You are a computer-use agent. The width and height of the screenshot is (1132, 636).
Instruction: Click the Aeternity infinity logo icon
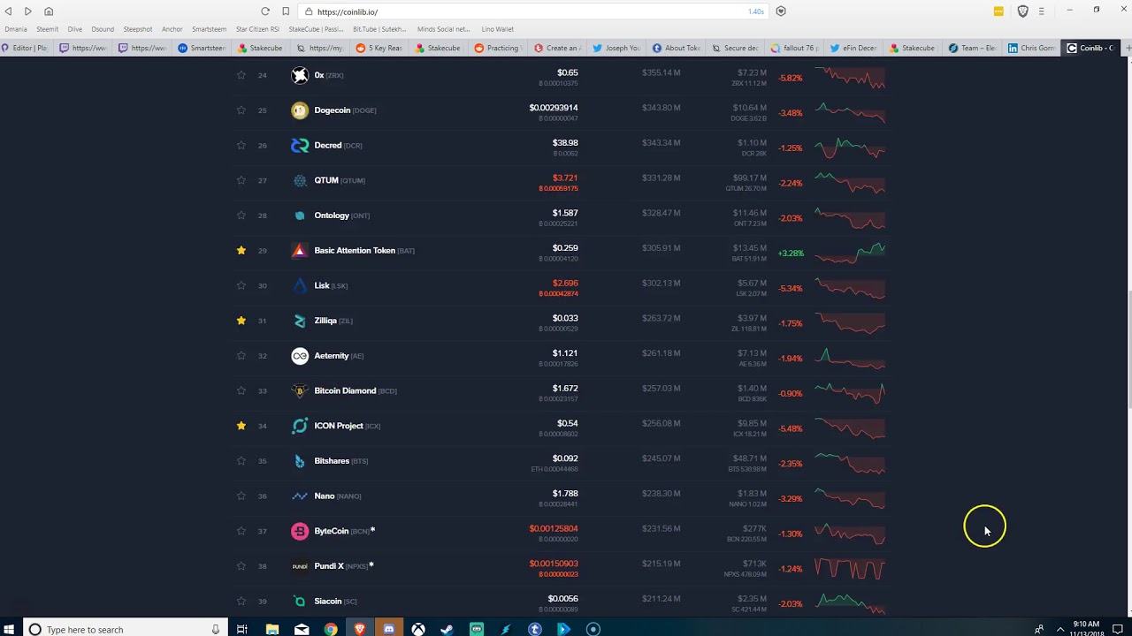coord(300,355)
